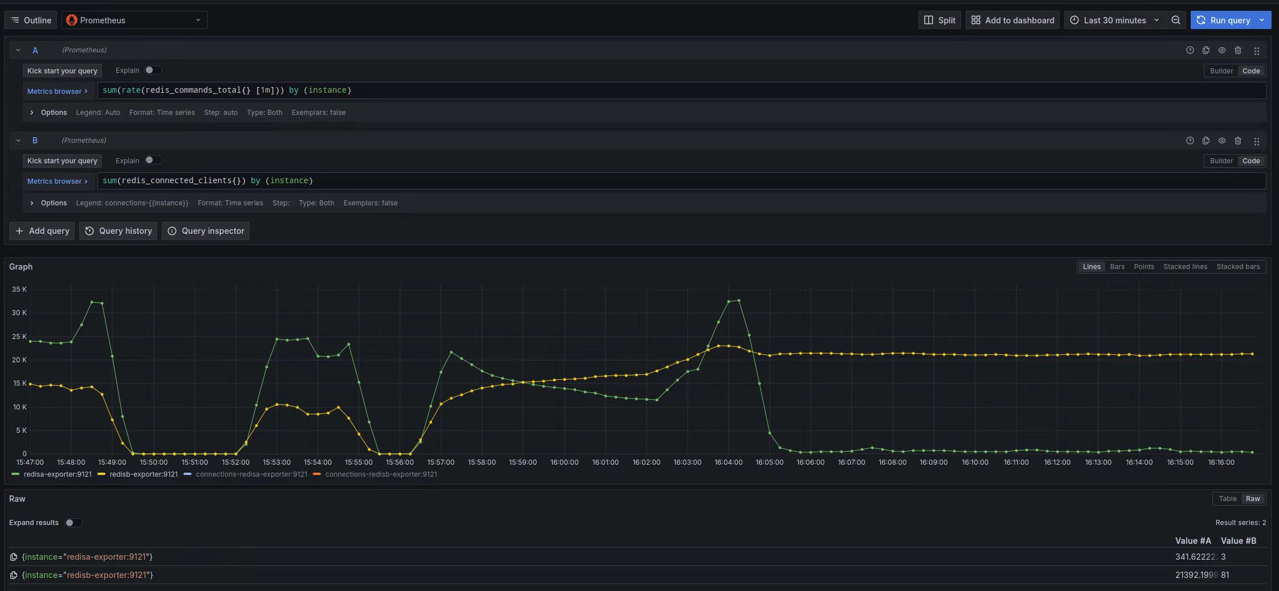The image size is (1279, 591).
Task: Copy the redisa-exporter raw result row
Action: 14,557
